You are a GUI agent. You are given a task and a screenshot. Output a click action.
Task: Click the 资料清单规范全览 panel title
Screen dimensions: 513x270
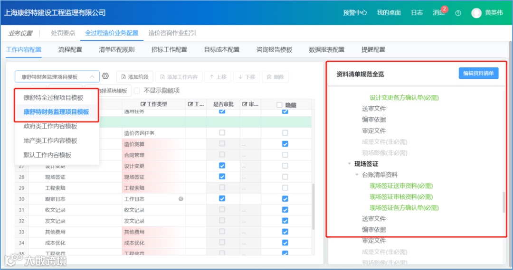pos(360,74)
